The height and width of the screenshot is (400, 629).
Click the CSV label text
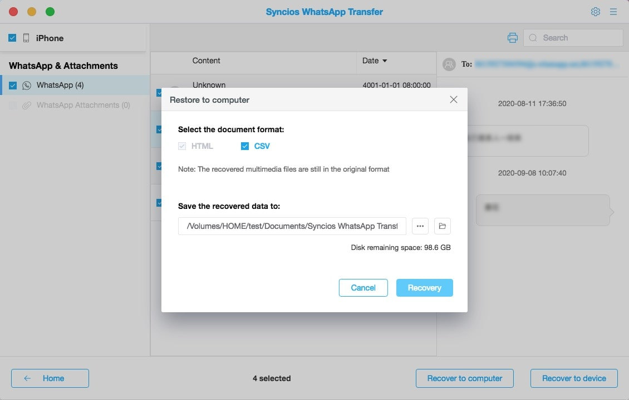click(262, 146)
